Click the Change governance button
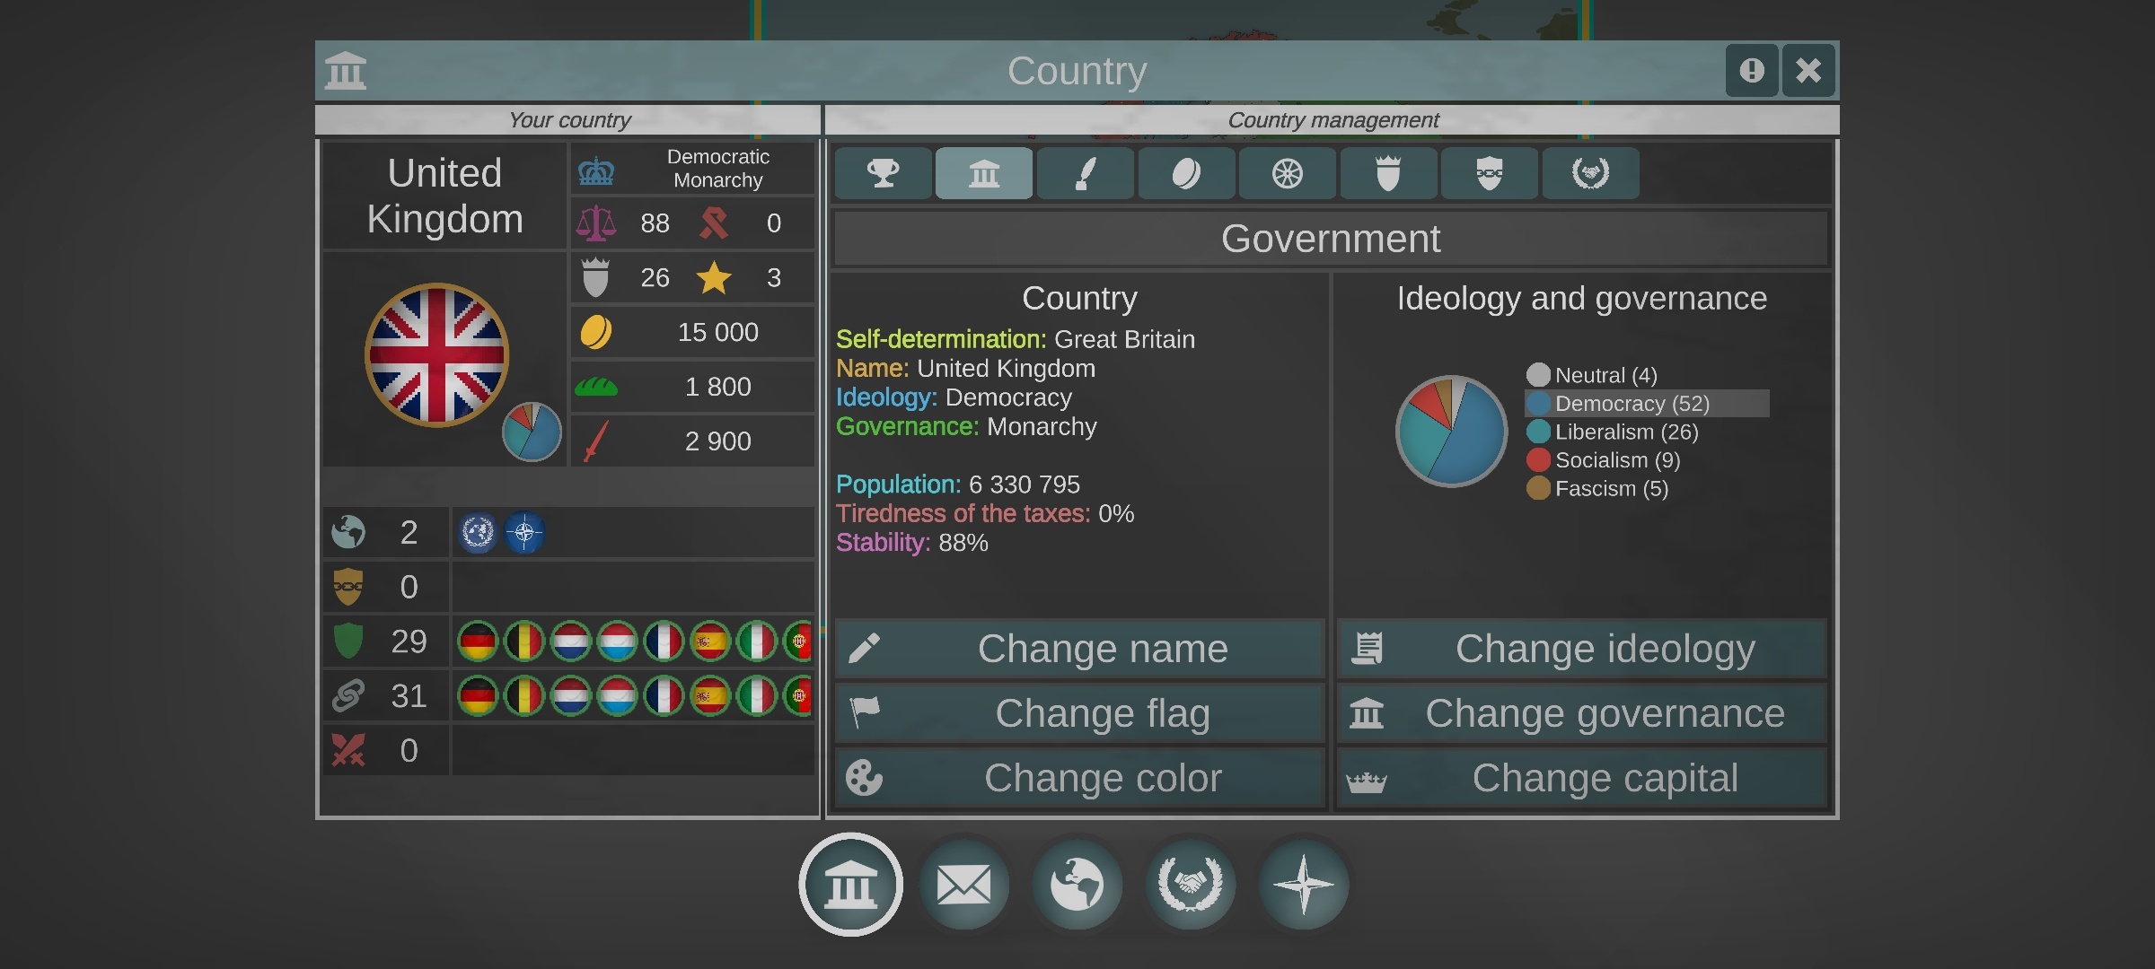Image resolution: width=2155 pixels, height=969 pixels. tap(1582, 713)
